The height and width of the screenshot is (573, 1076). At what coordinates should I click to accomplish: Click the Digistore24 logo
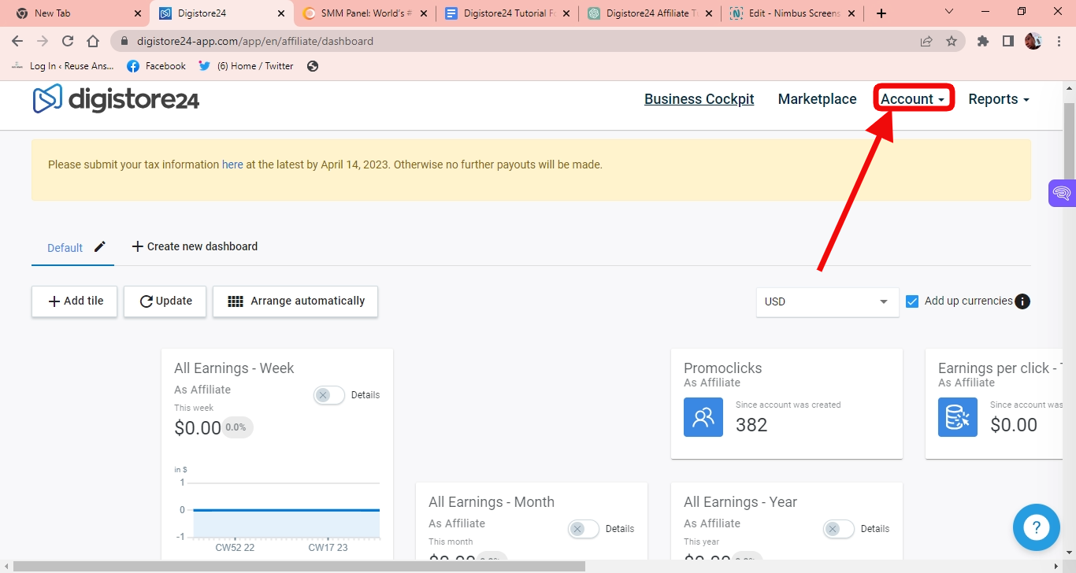pos(116,99)
